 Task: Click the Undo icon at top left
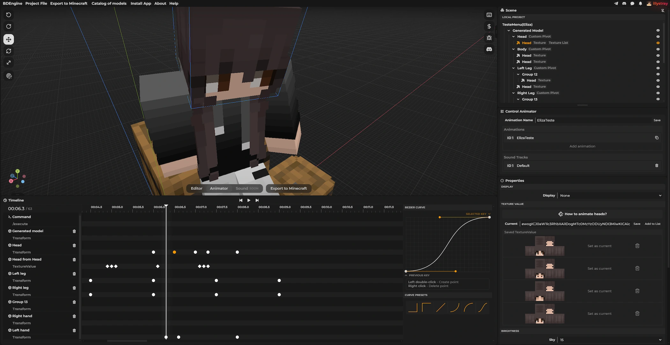point(9,15)
